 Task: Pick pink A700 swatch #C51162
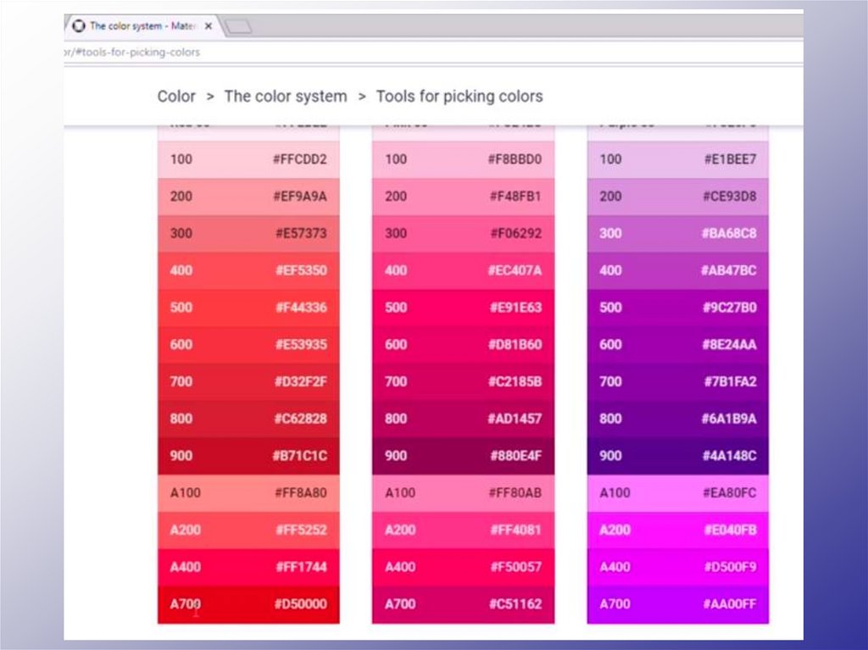[x=464, y=604]
